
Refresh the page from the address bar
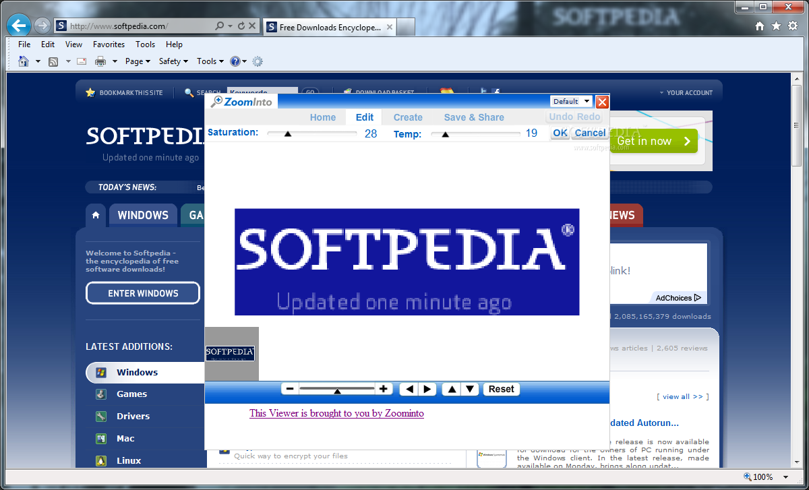[x=241, y=26]
